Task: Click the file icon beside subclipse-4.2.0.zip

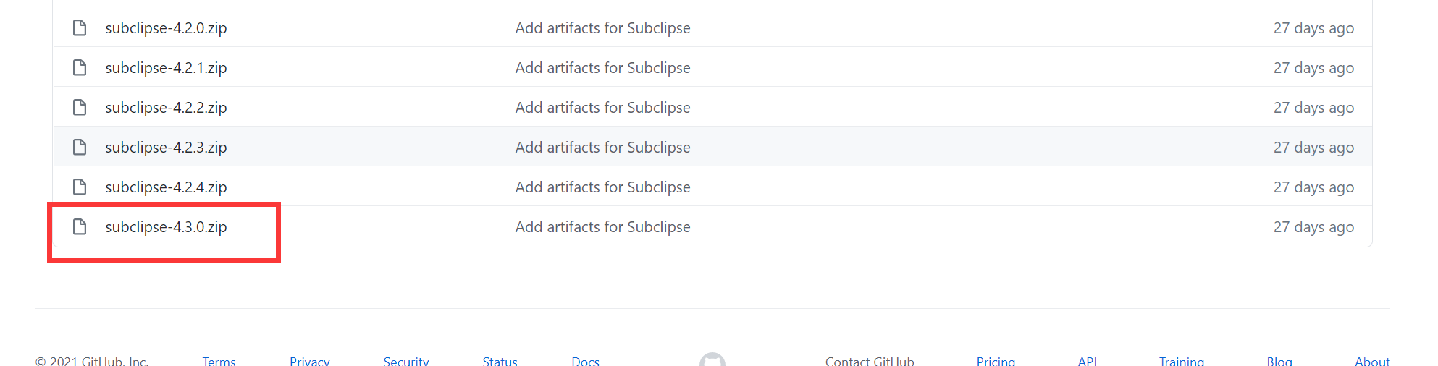Action: tap(80, 28)
